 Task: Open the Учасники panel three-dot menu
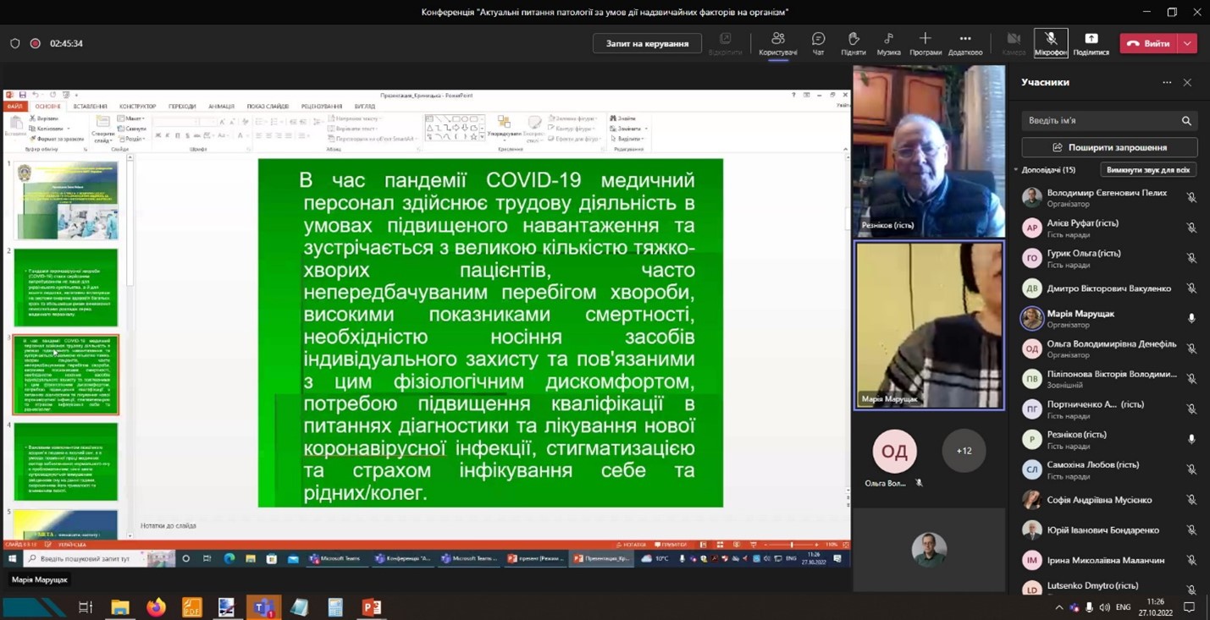pyautogui.click(x=1167, y=83)
